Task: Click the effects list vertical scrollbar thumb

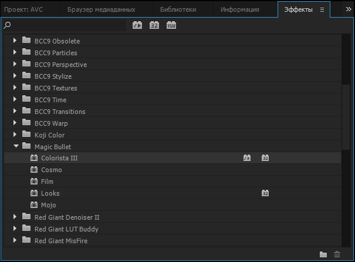Action: point(346,117)
